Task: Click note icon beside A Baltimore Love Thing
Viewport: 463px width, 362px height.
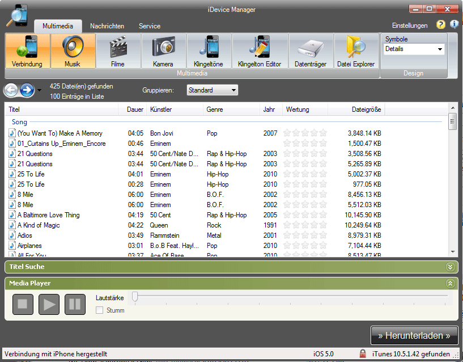Action: coord(12,215)
